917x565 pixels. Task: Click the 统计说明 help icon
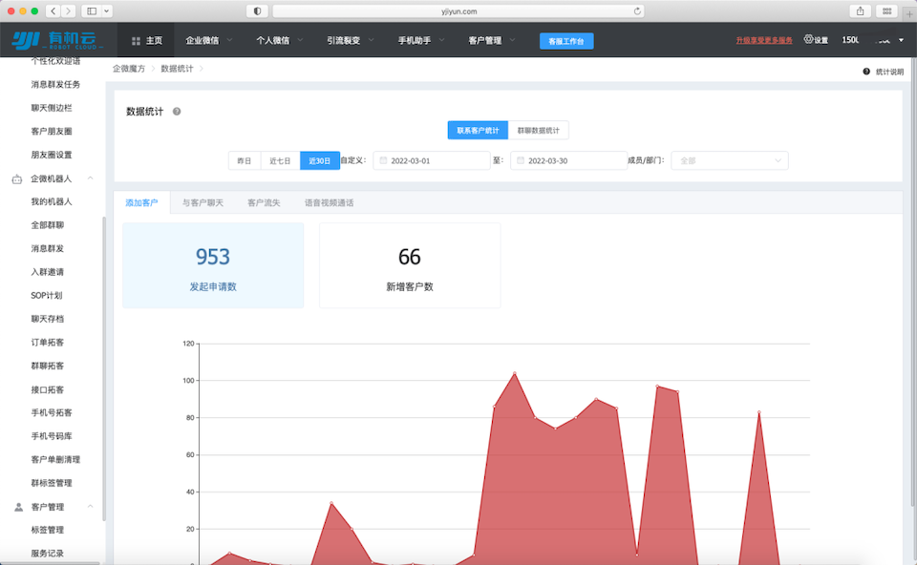click(866, 72)
